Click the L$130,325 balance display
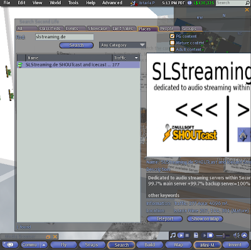 tap(204, 3)
